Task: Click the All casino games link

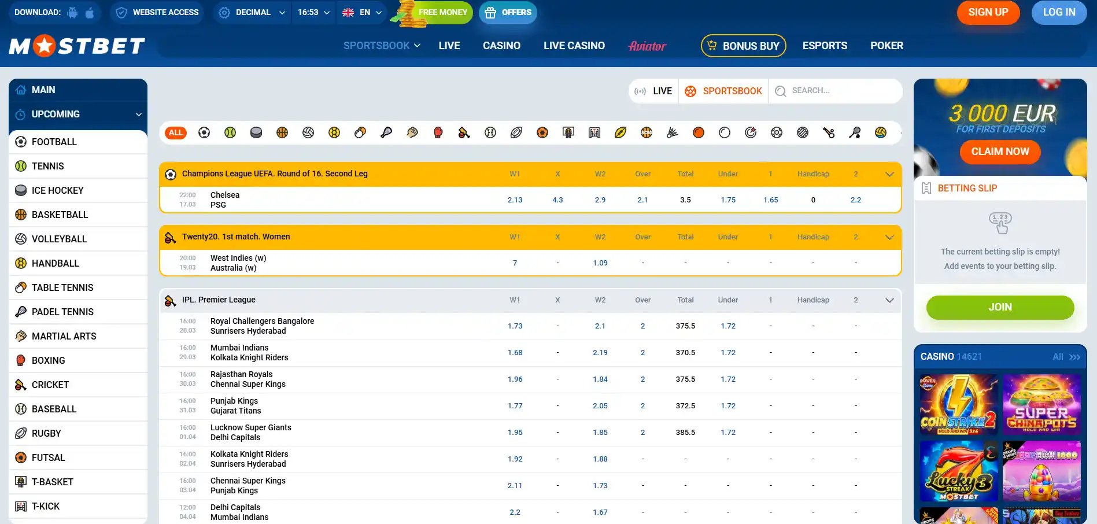Action: click(1066, 357)
